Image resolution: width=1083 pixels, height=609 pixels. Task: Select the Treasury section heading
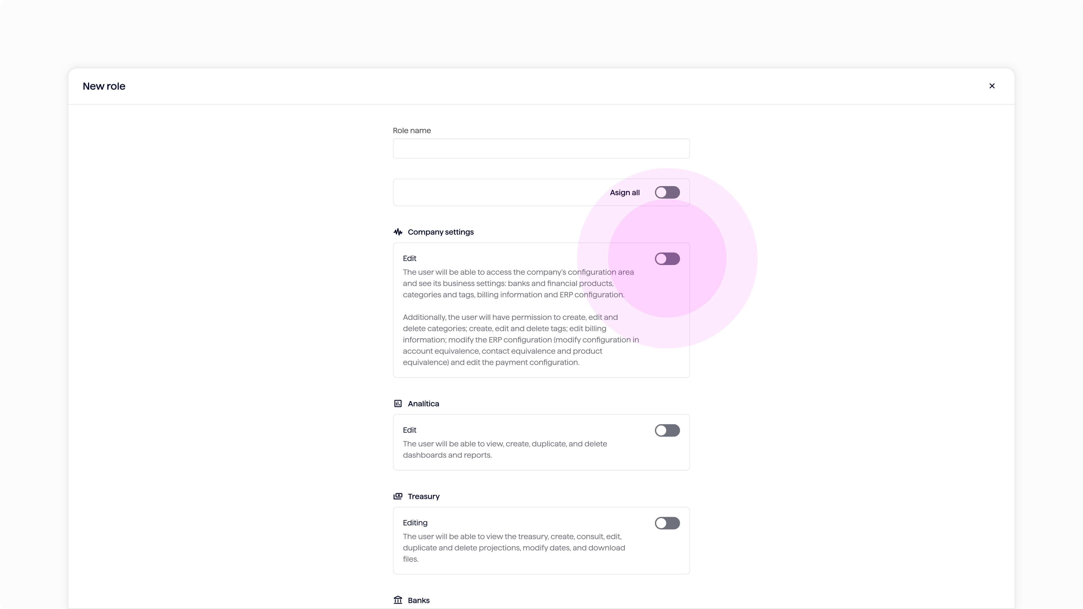(424, 496)
